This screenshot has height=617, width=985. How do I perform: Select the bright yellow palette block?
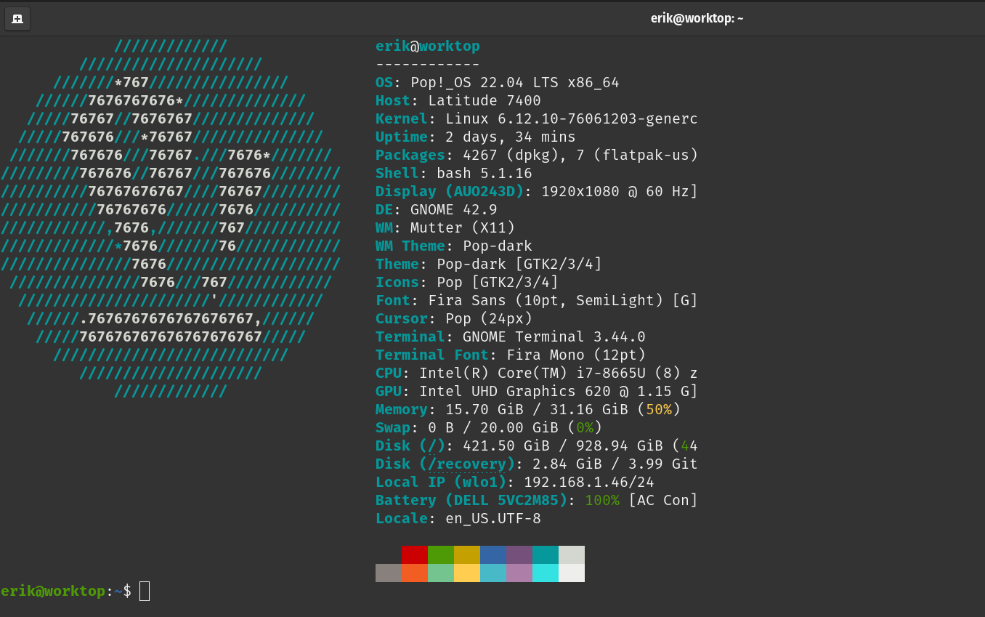467,573
